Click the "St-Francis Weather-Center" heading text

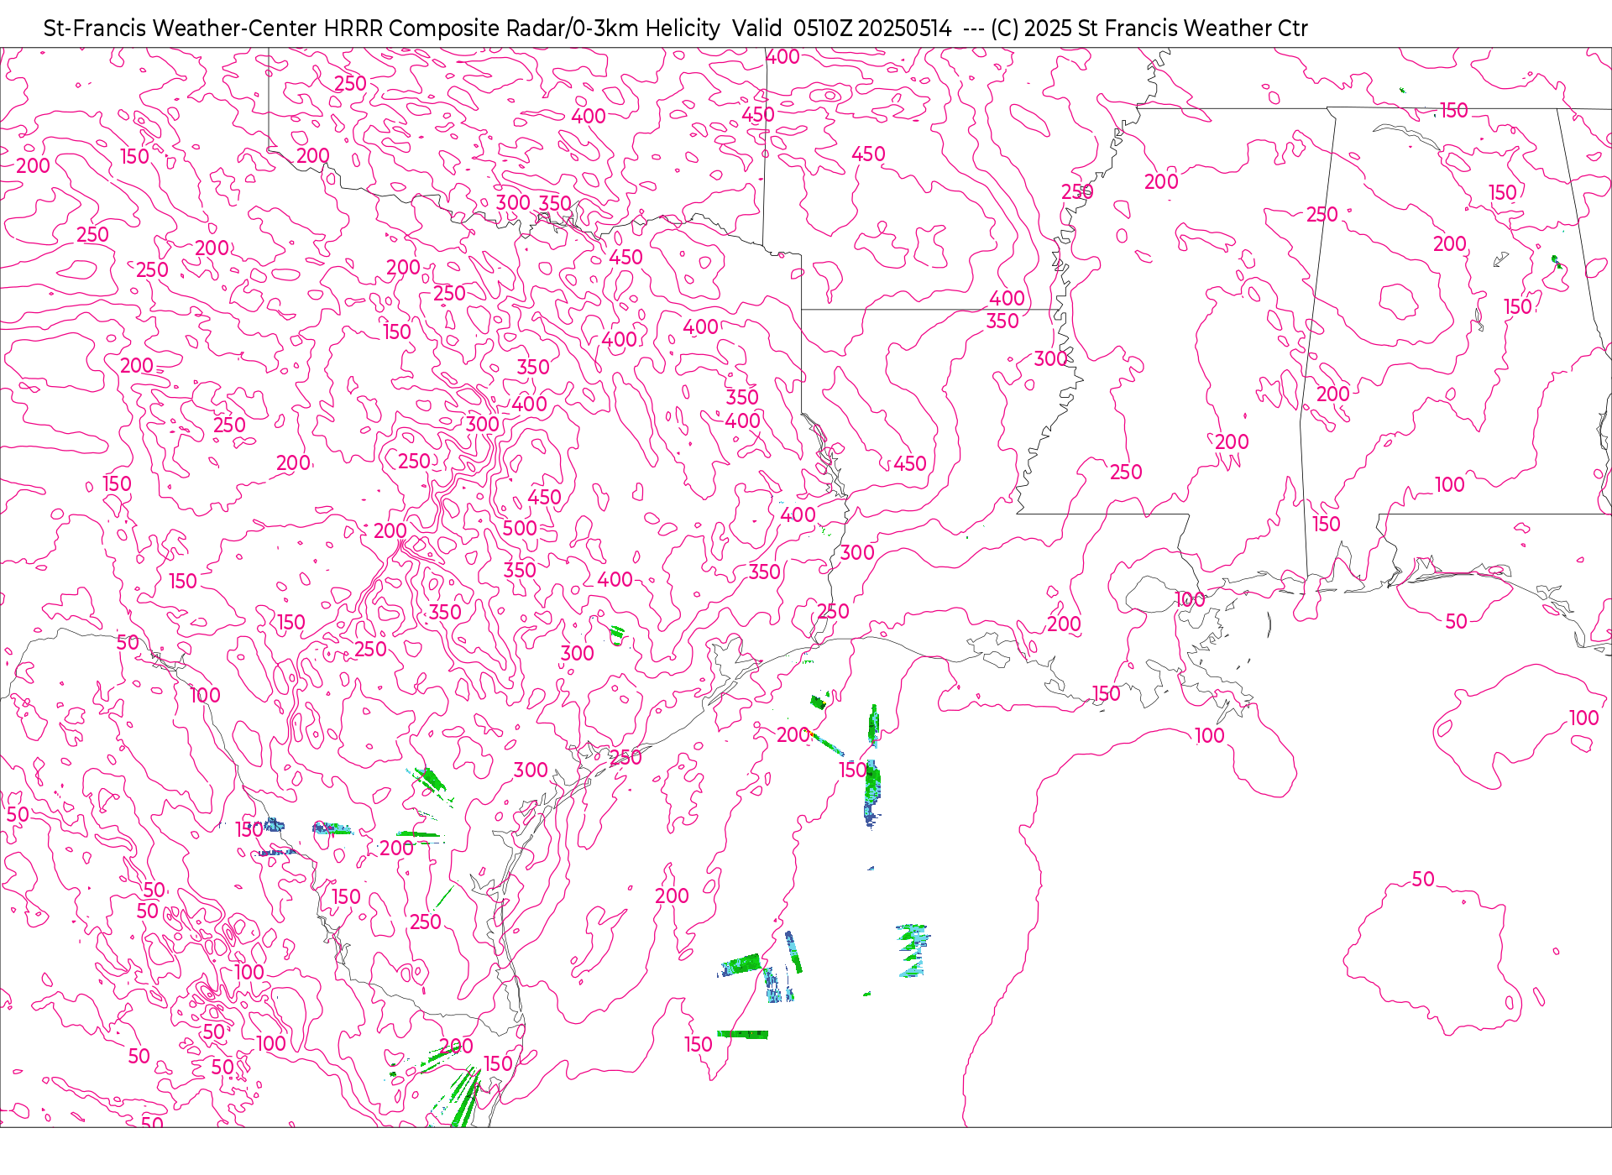[181, 29]
